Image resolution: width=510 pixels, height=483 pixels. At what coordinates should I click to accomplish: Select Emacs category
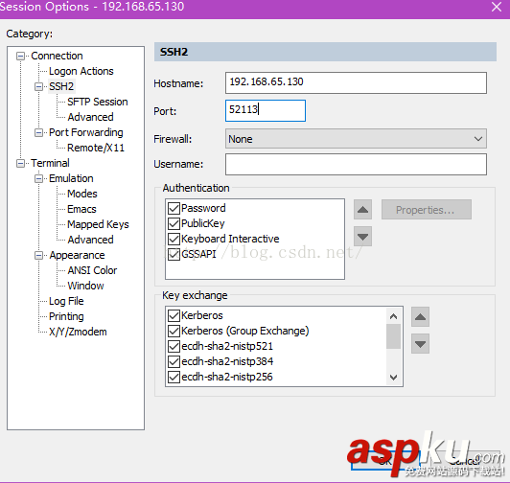coord(81,209)
